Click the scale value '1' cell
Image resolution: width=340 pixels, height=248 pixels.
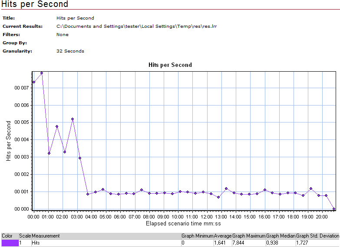point(25,243)
